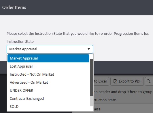
Task: Click the column grouping drop area
Action: (x=122, y=92)
